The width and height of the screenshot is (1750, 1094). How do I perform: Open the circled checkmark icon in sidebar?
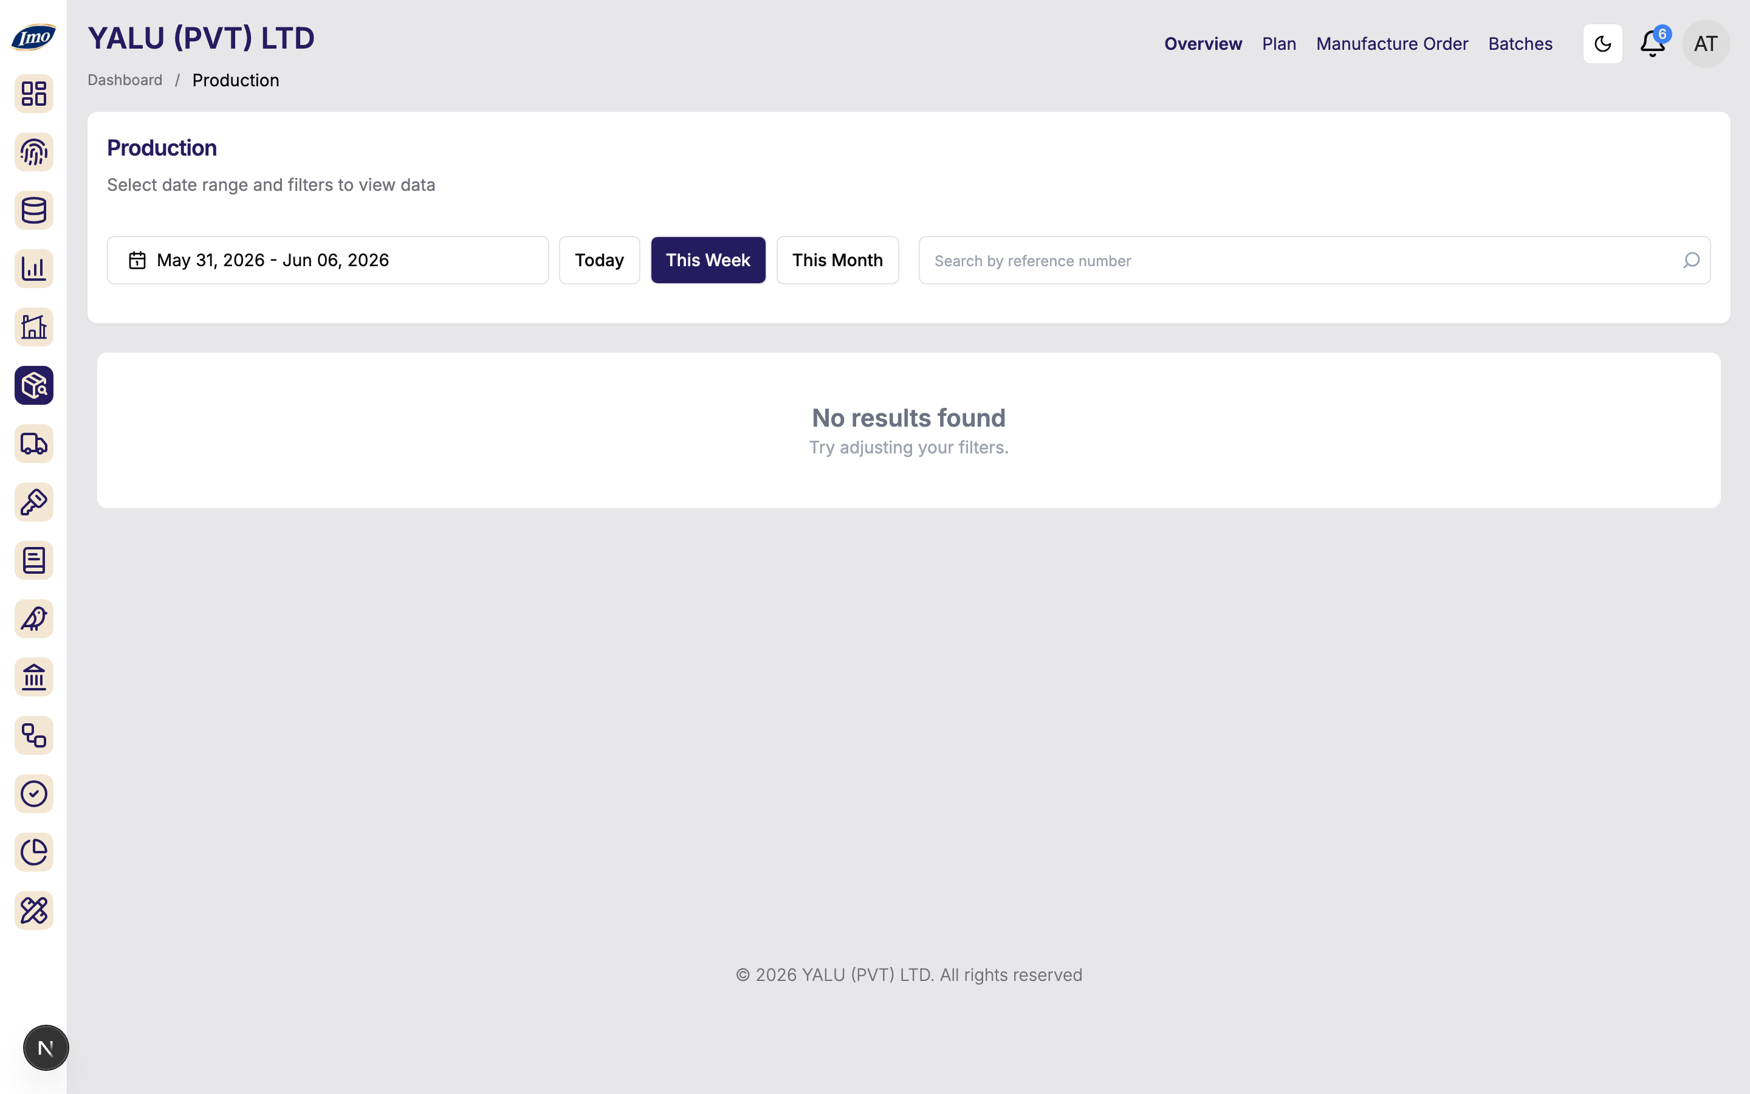point(34,794)
